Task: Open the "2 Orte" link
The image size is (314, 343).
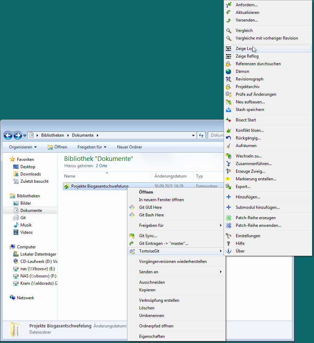Action: coord(101,166)
